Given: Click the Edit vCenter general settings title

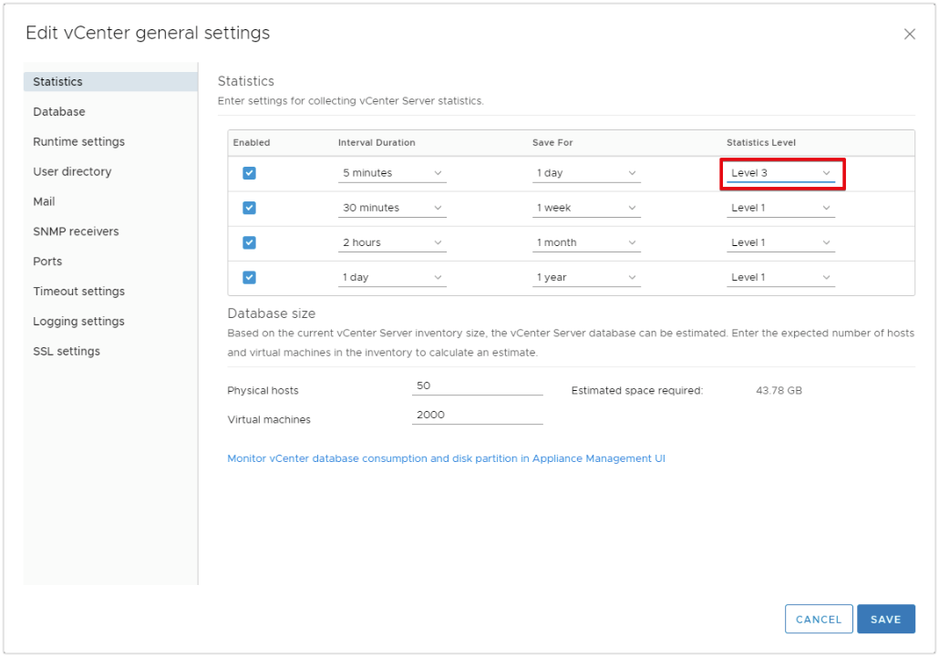Looking at the screenshot, I should pos(148,33).
